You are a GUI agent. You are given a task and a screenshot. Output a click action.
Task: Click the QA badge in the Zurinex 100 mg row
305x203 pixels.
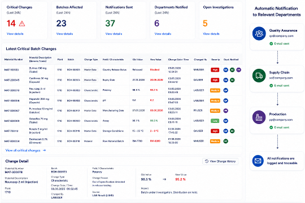(x=225, y=70)
